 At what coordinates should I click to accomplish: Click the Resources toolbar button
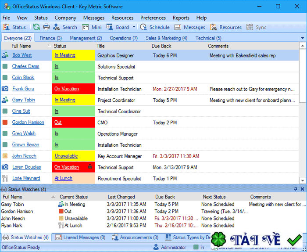225,27
